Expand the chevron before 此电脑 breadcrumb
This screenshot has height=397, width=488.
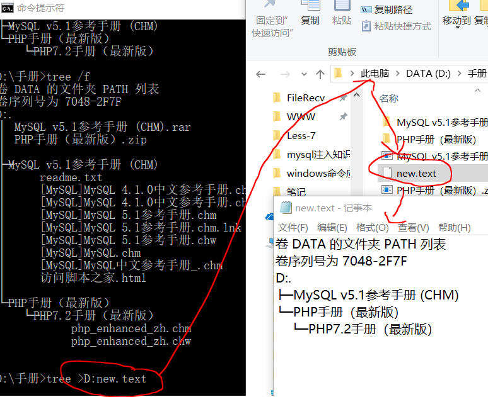(x=352, y=74)
